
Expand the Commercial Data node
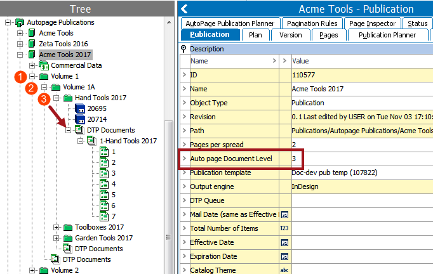(x=32, y=65)
